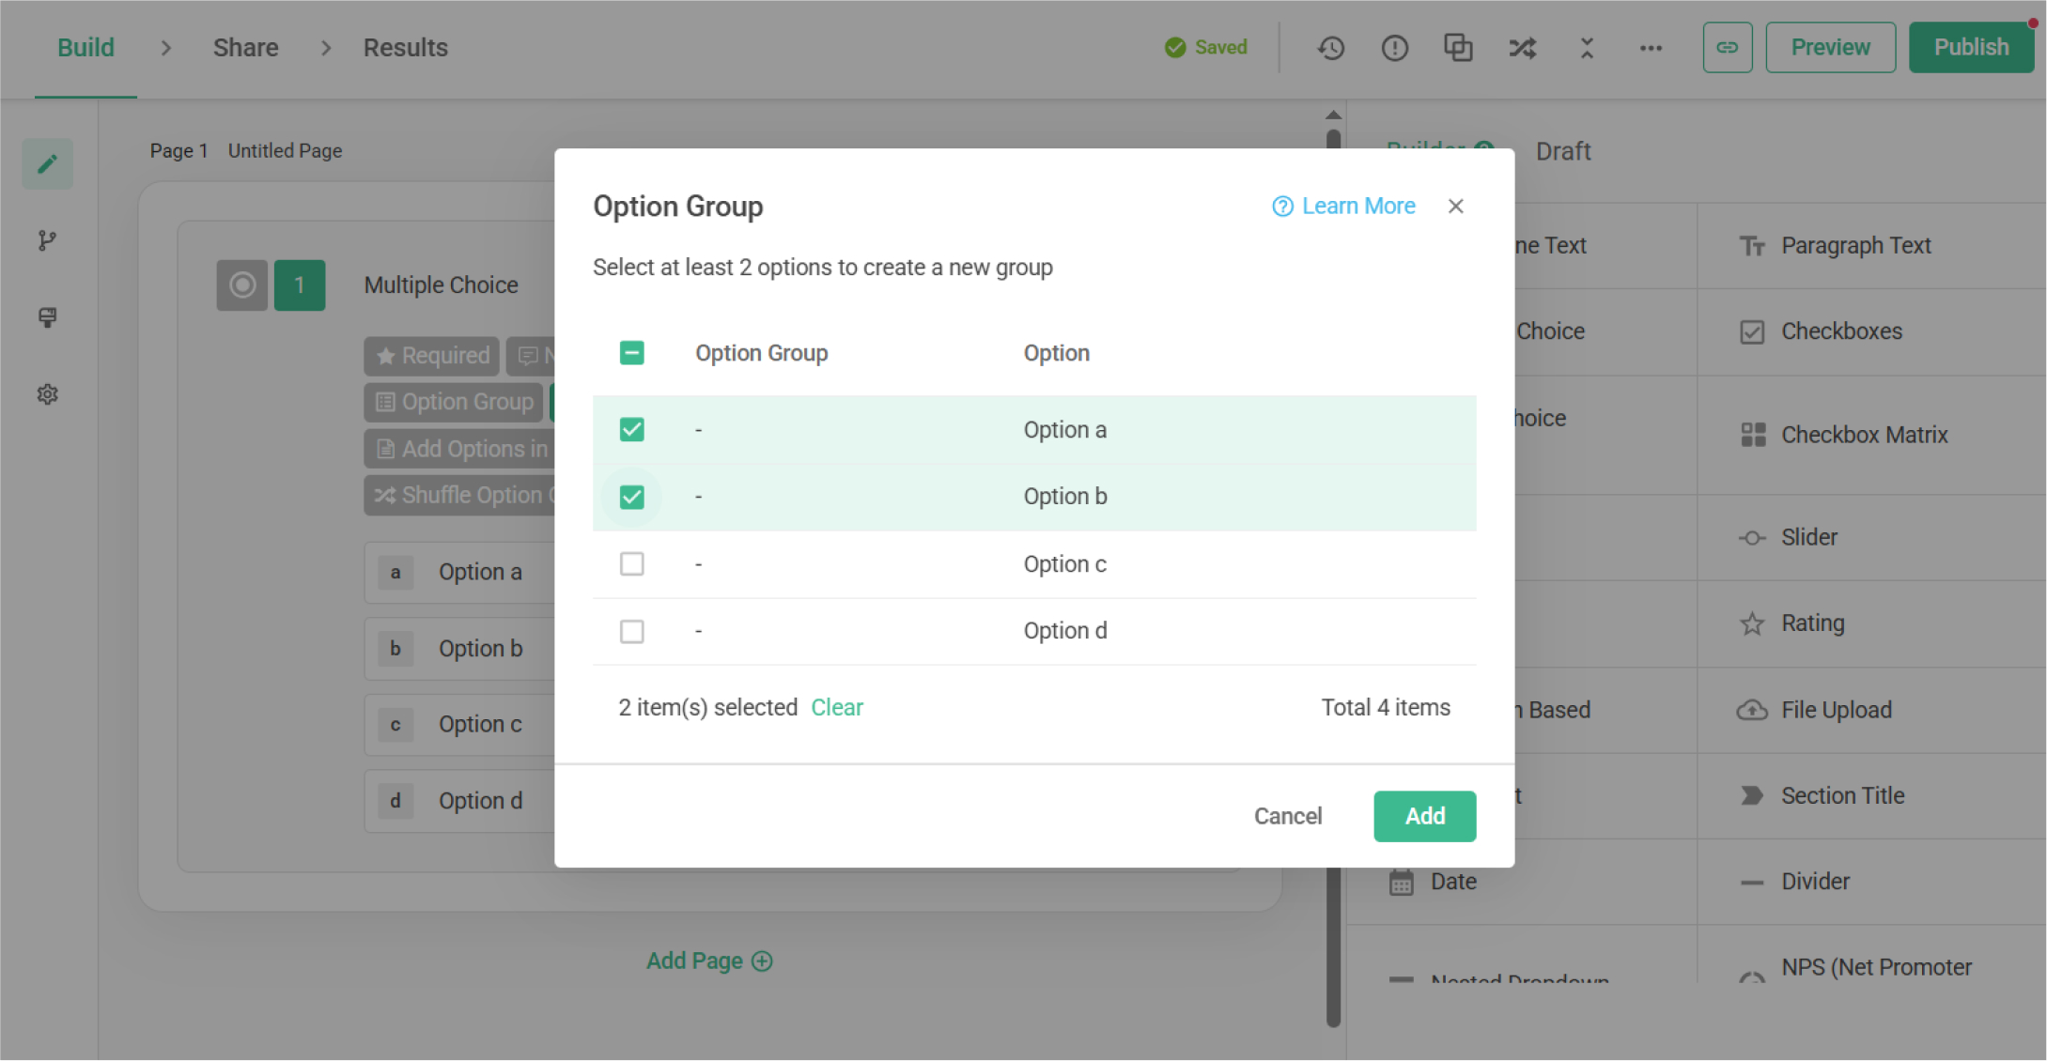Switch to the Build tab
This screenshot has height=1061, width=2047.
85,48
